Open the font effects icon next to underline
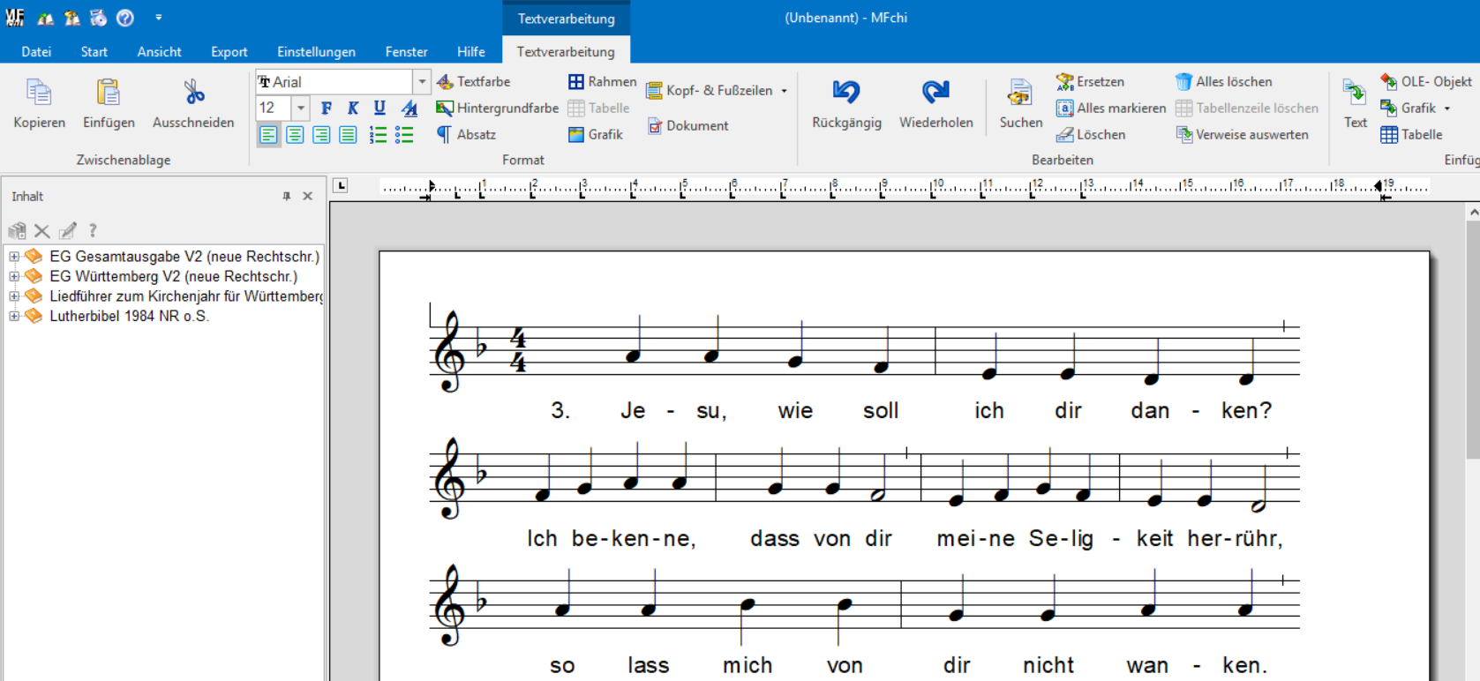Screen dimensions: 1480x681 click(x=409, y=108)
